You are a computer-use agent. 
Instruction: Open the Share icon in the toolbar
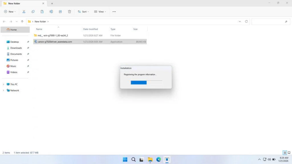pos(60,11)
